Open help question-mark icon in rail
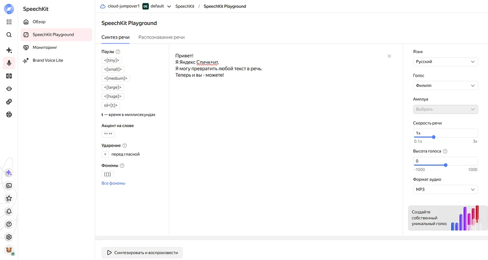 pos(9,224)
